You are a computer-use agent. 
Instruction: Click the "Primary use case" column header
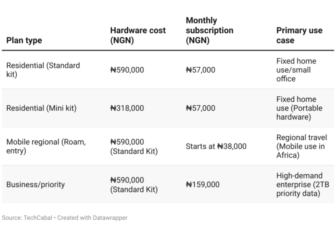tap(299, 35)
